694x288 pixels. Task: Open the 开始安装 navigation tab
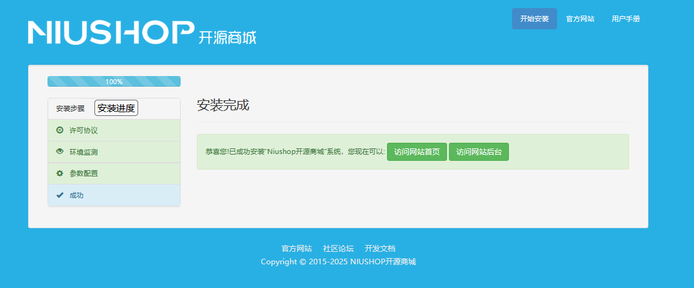point(534,19)
